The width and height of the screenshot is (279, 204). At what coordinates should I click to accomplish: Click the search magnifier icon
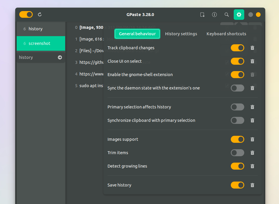pos(226,14)
